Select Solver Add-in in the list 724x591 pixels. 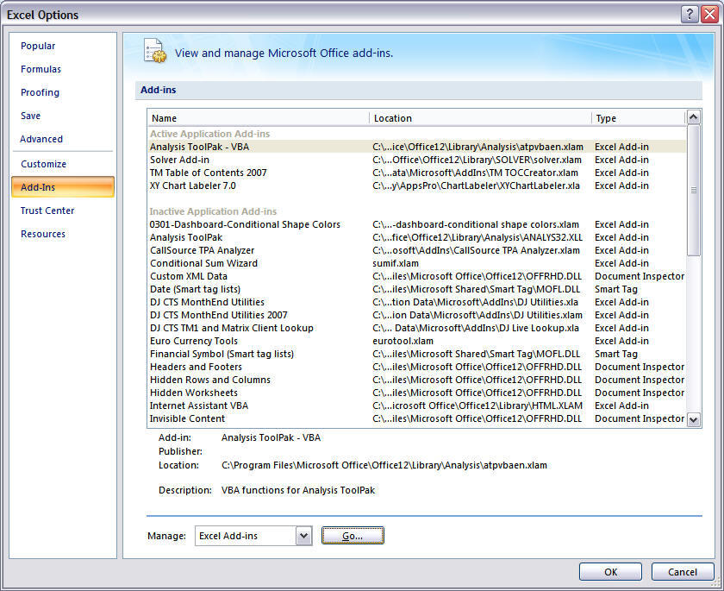179,160
